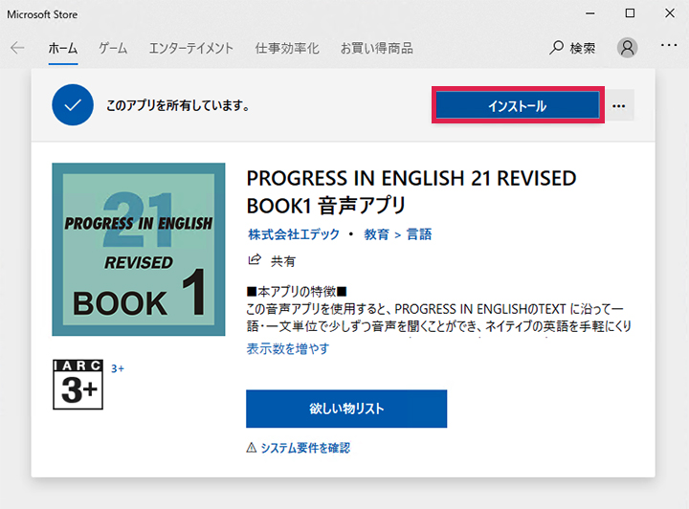Open the top-right Store more options menu
The width and height of the screenshot is (689, 509).
click(x=668, y=45)
